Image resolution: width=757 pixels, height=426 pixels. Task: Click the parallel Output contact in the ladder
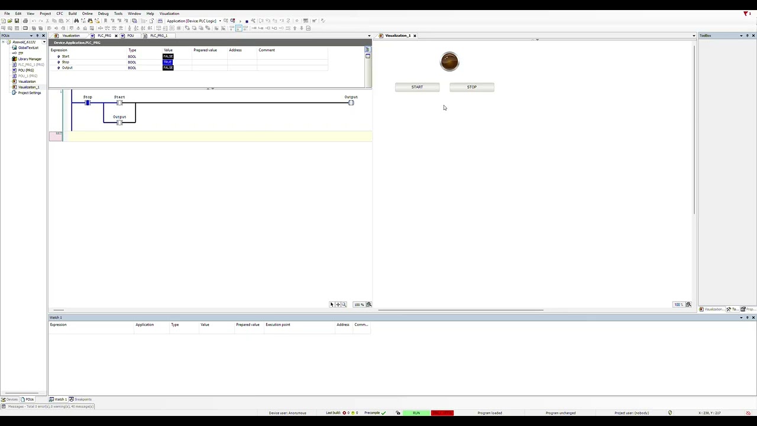(119, 122)
